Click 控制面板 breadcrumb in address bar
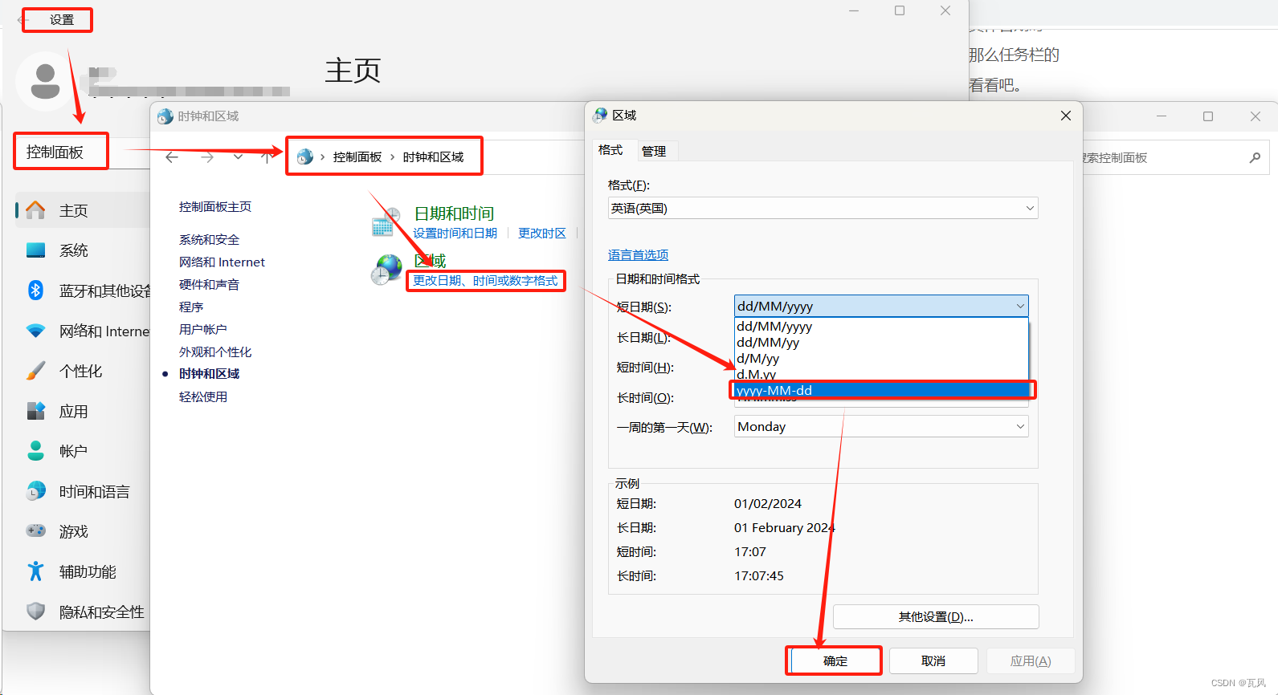This screenshot has height=695, width=1278. [x=357, y=157]
